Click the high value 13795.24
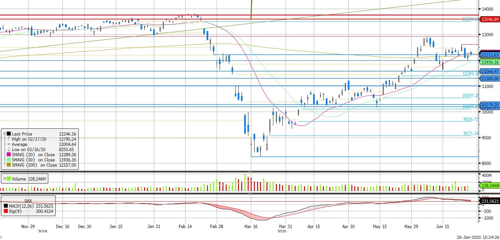The image size is (500, 240). pyautogui.click(x=67, y=139)
